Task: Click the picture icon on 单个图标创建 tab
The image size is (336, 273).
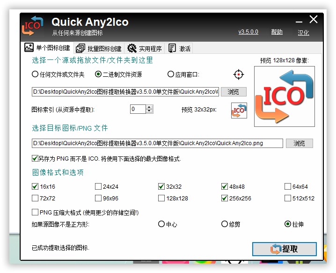Action: [29, 47]
